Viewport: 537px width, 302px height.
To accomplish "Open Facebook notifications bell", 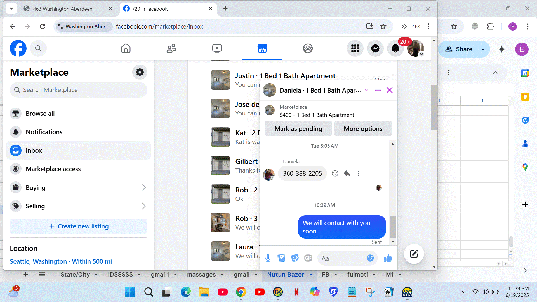I will (395, 49).
